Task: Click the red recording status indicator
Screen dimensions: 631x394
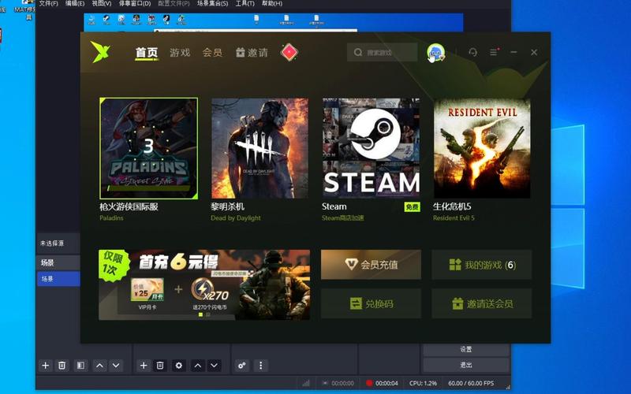Action: [x=369, y=383]
